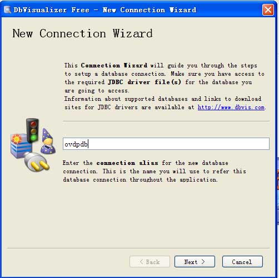Go to the next wizard step
279x278 pixels.
(195, 262)
